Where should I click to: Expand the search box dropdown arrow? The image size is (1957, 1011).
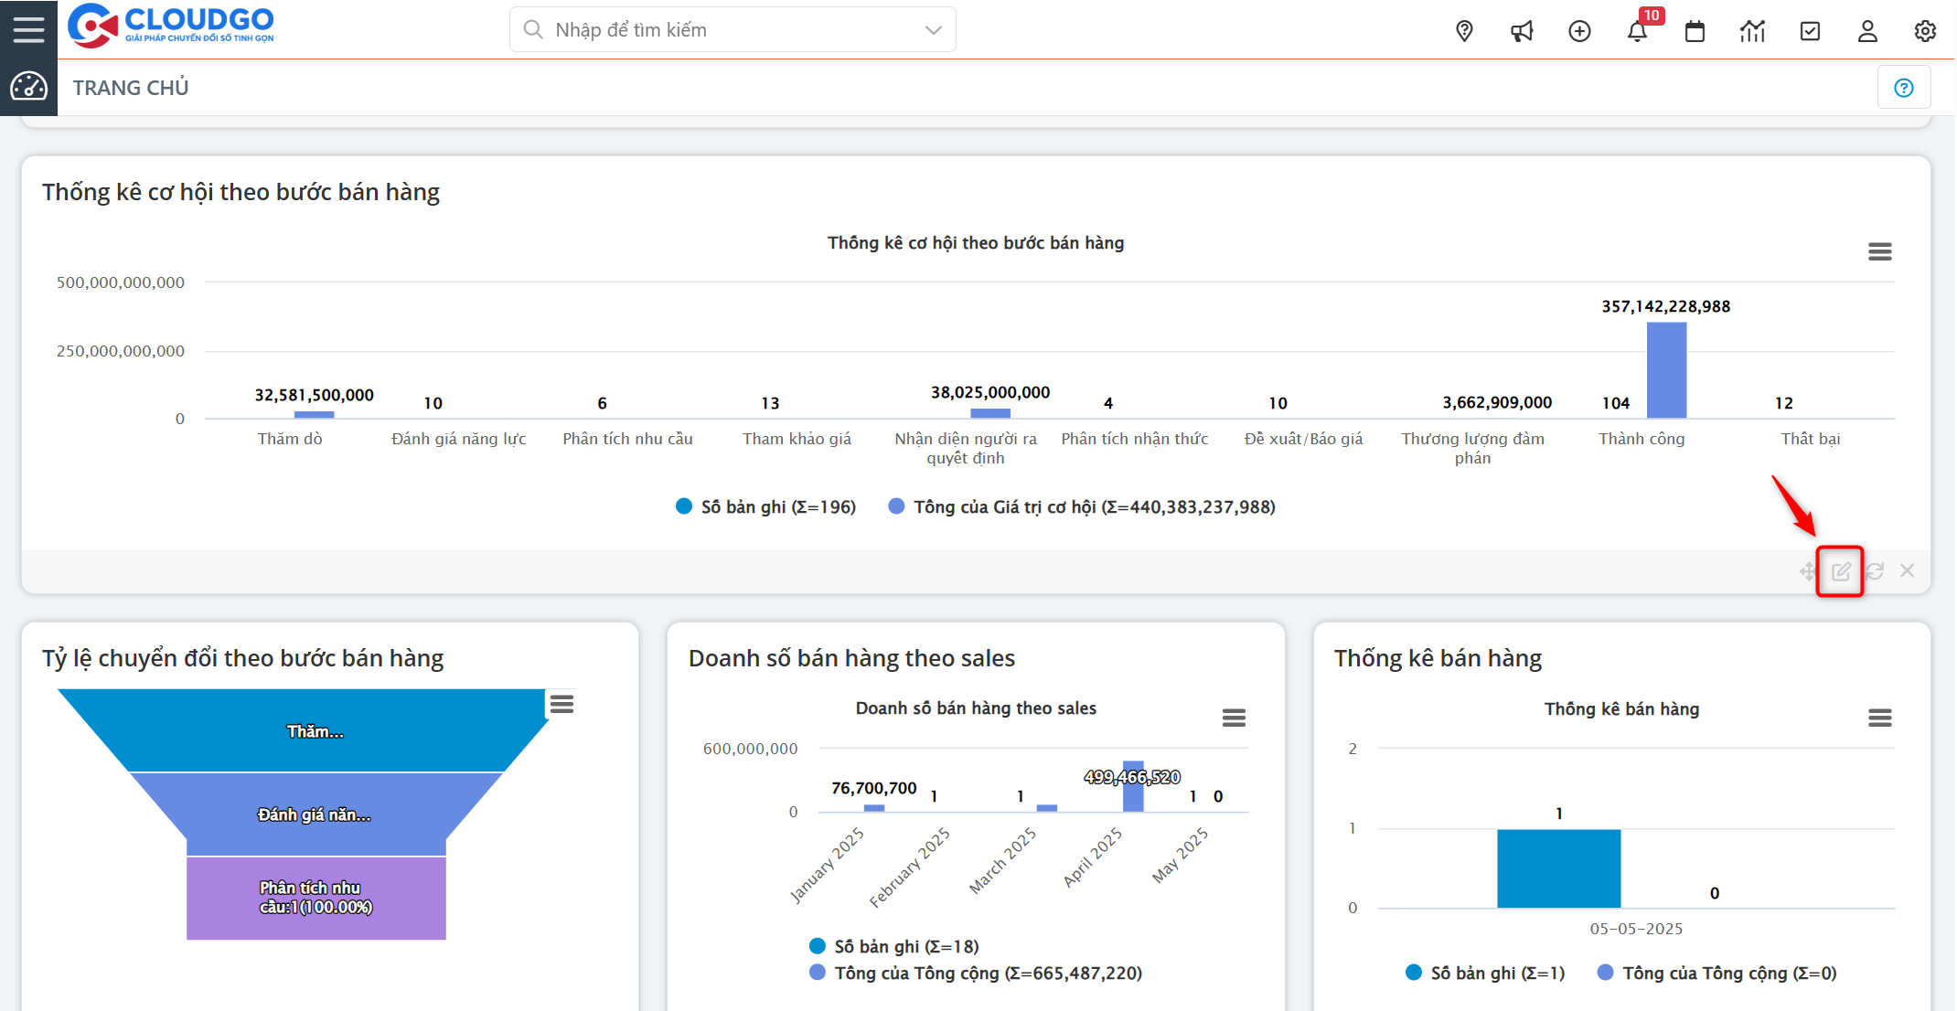click(933, 30)
